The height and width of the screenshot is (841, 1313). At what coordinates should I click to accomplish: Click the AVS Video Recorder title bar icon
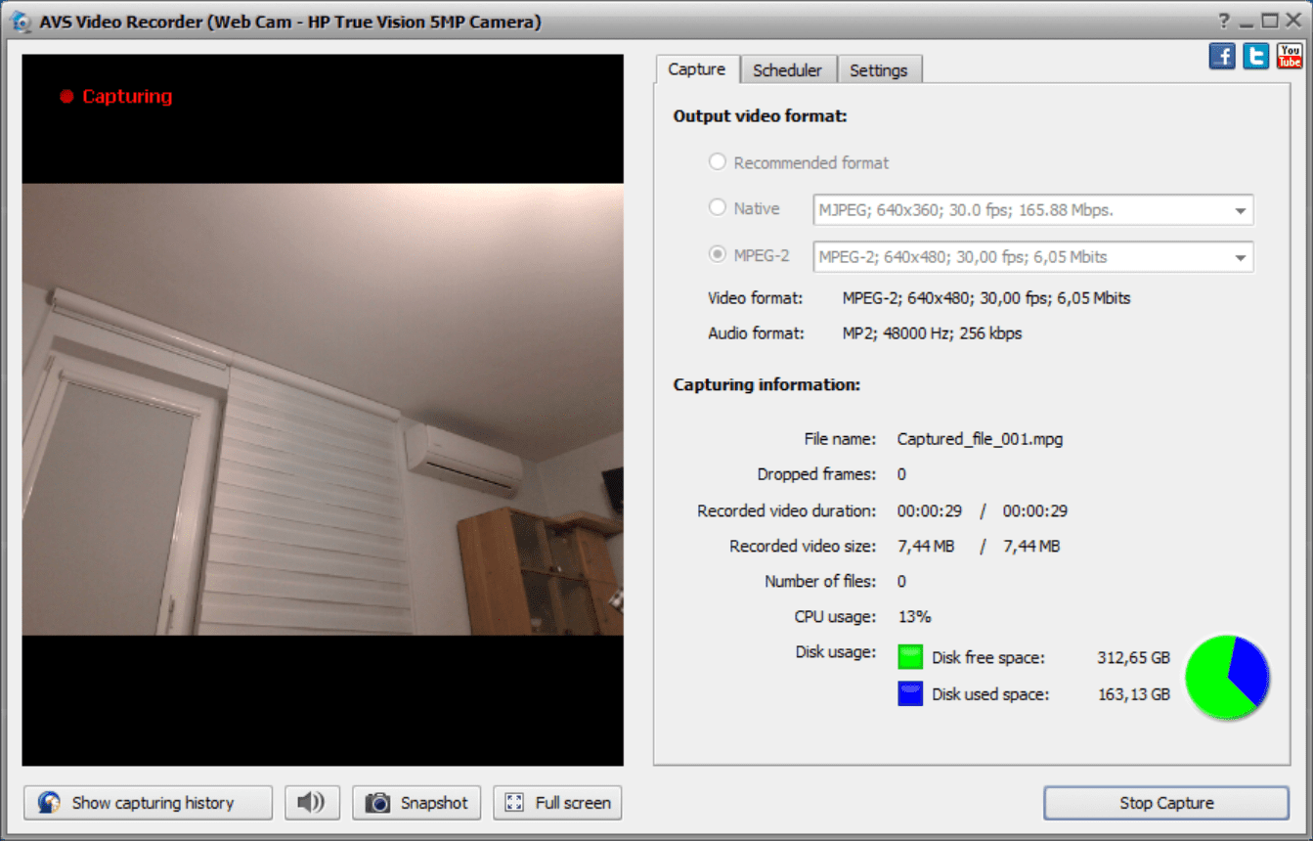21,22
